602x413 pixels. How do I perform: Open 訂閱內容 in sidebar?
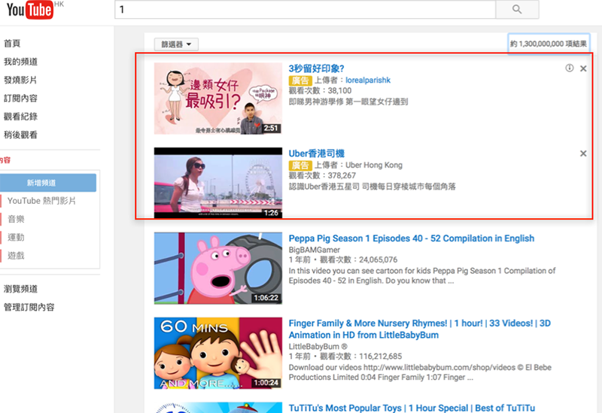click(21, 99)
